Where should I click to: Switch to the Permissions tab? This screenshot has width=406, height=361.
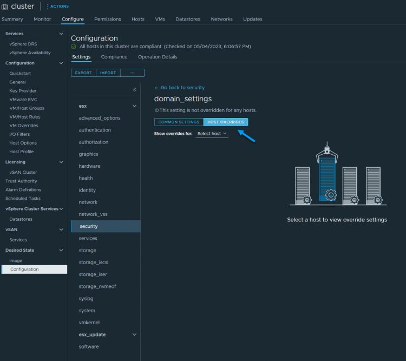point(108,19)
